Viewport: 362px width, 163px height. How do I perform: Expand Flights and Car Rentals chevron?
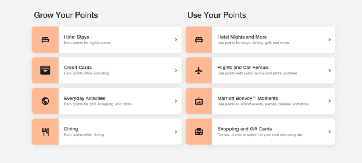pyautogui.click(x=329, y=70)
